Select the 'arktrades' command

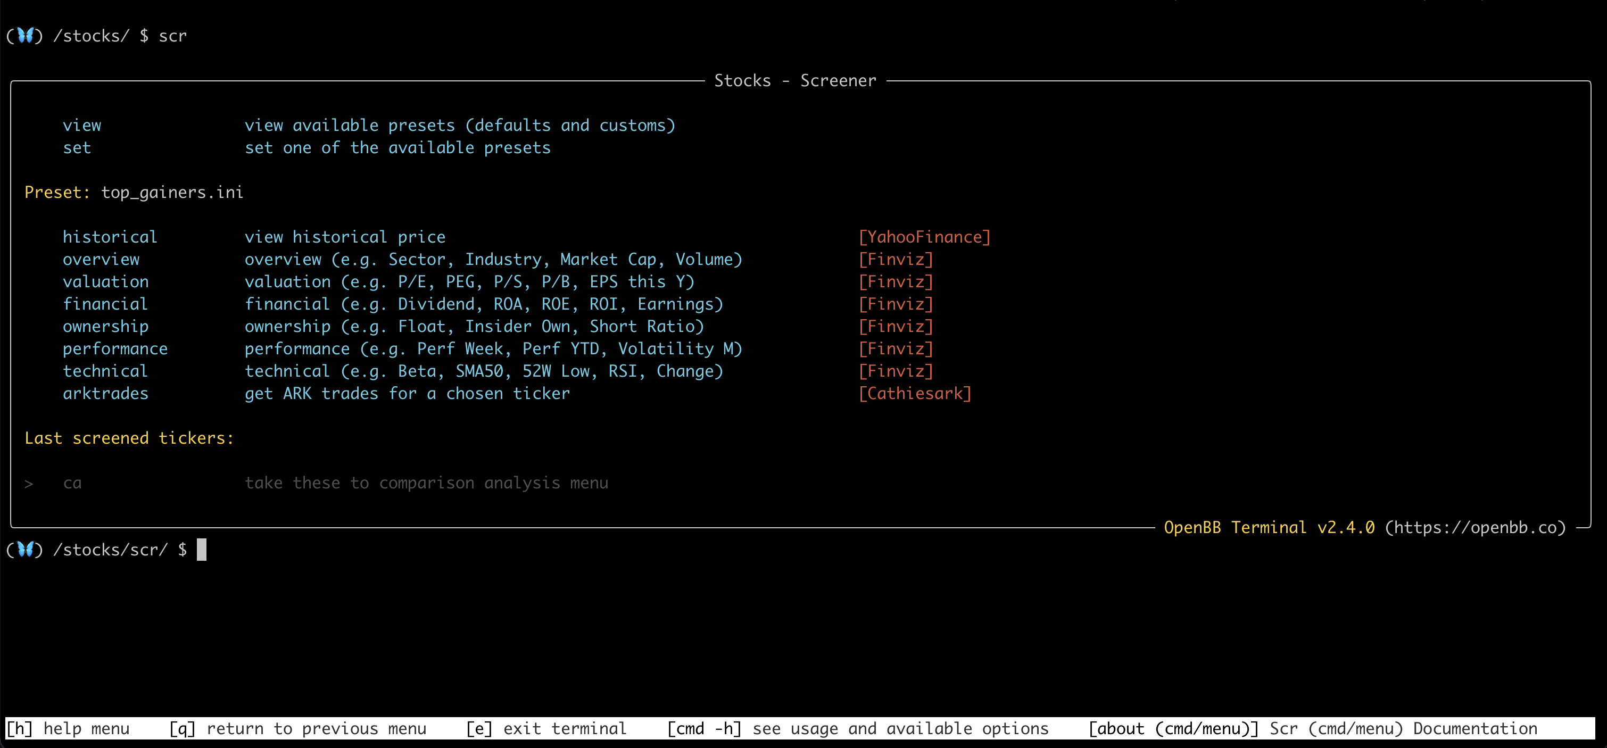coord(105,394)
